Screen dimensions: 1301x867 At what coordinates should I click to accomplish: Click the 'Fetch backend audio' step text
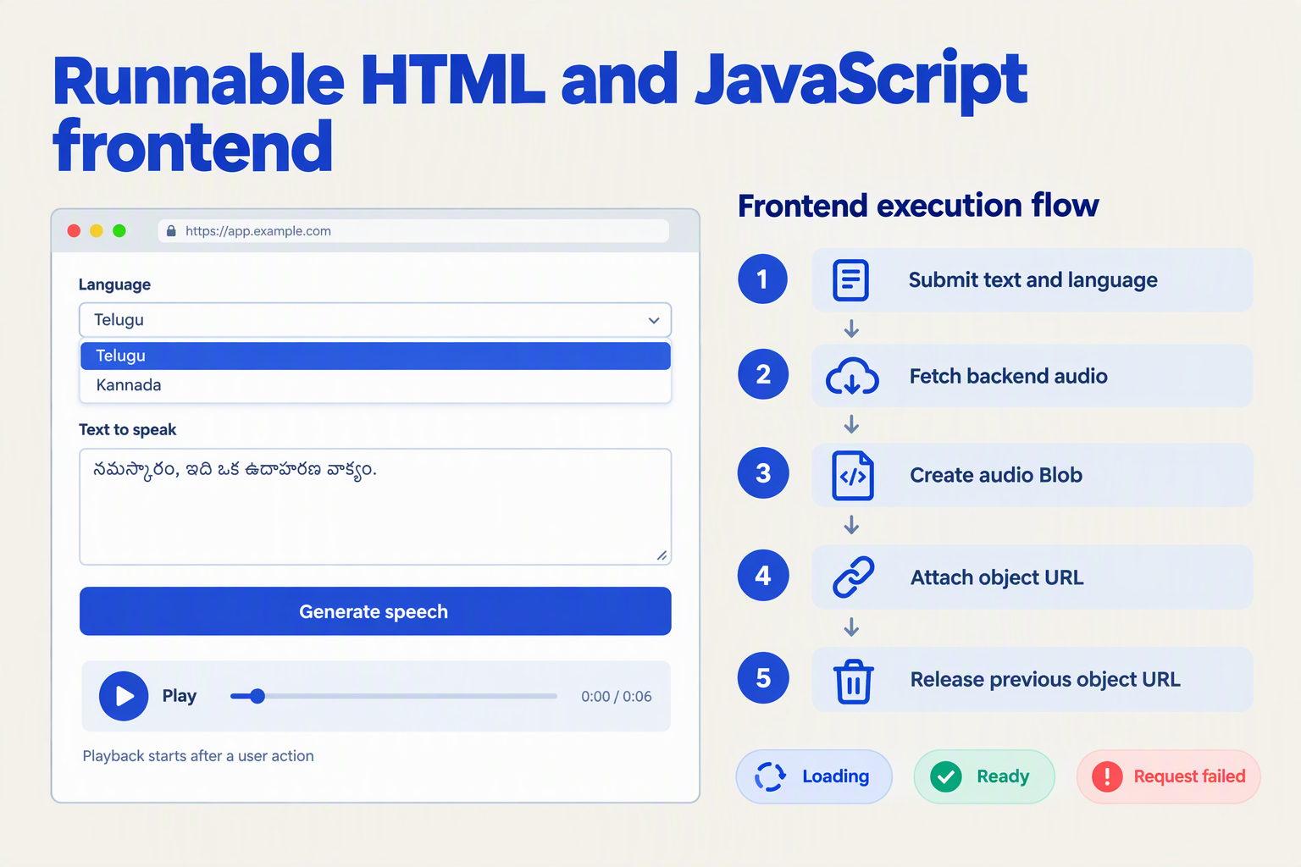(x=1009, y=376)
